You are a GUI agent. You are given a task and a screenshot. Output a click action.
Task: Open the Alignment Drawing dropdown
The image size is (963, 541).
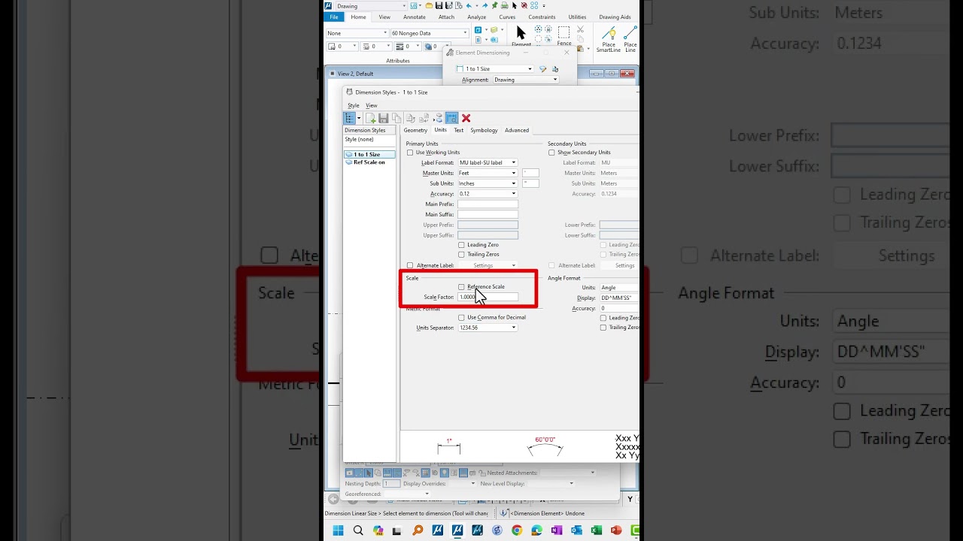(x=525, y=80)
